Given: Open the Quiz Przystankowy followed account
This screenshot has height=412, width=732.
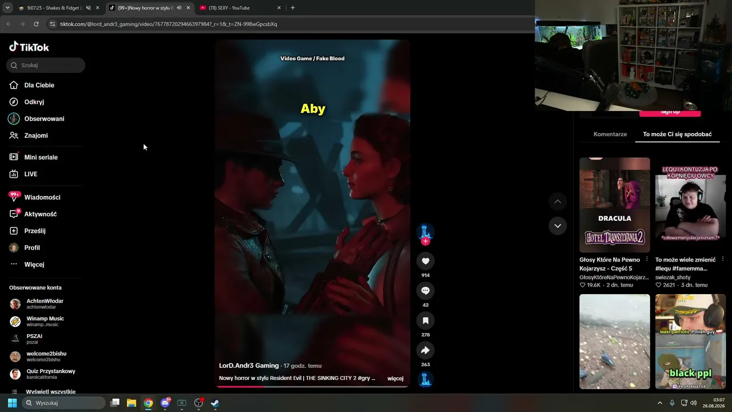Looking at the screenshot, I should (x=50, y=374).
